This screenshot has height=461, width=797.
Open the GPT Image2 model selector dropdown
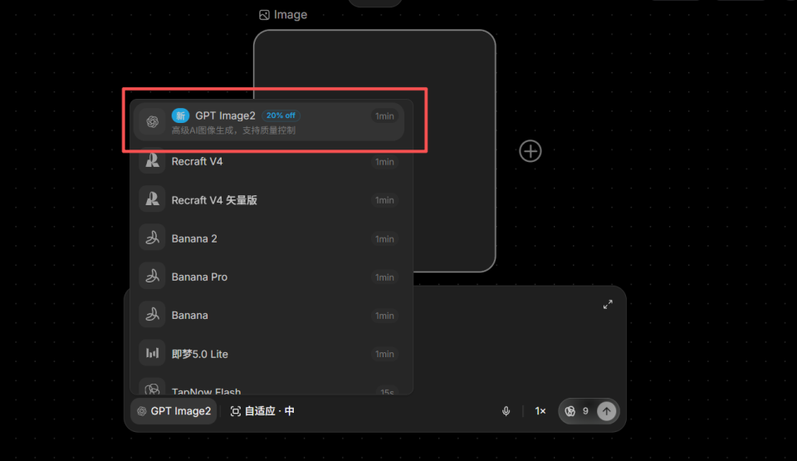click(174, 411)
